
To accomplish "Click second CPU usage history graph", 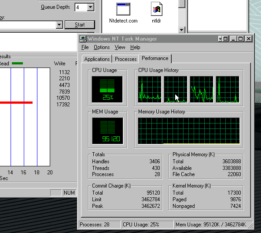I will (x=176, y=89).
